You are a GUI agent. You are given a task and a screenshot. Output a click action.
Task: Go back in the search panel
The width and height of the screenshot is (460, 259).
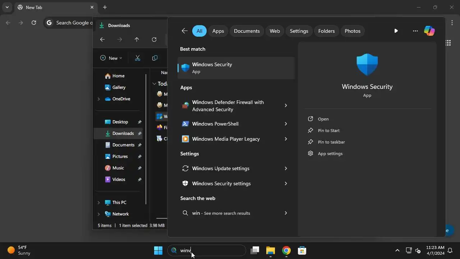(184, 31)
